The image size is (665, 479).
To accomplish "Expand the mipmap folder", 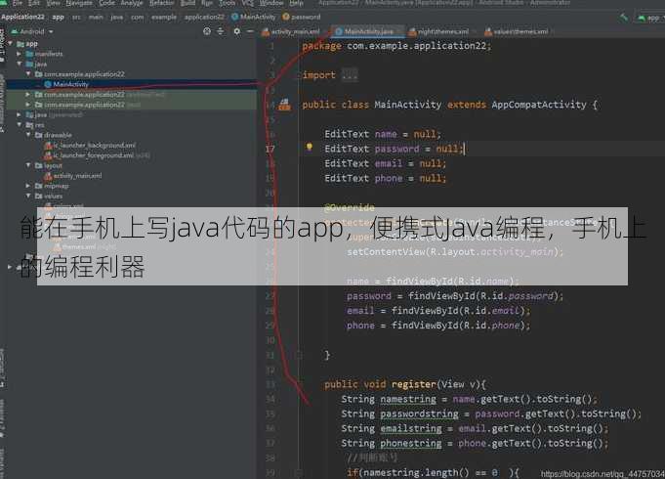I will 28,186.
